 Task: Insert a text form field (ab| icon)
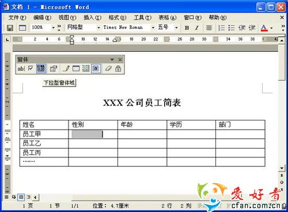click(x=21, y=69)
